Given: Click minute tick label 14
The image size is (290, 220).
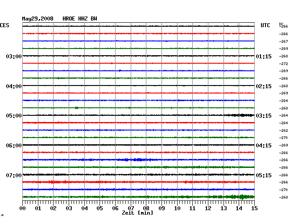Looking at the screenshot, I should [x=239, y=208].
